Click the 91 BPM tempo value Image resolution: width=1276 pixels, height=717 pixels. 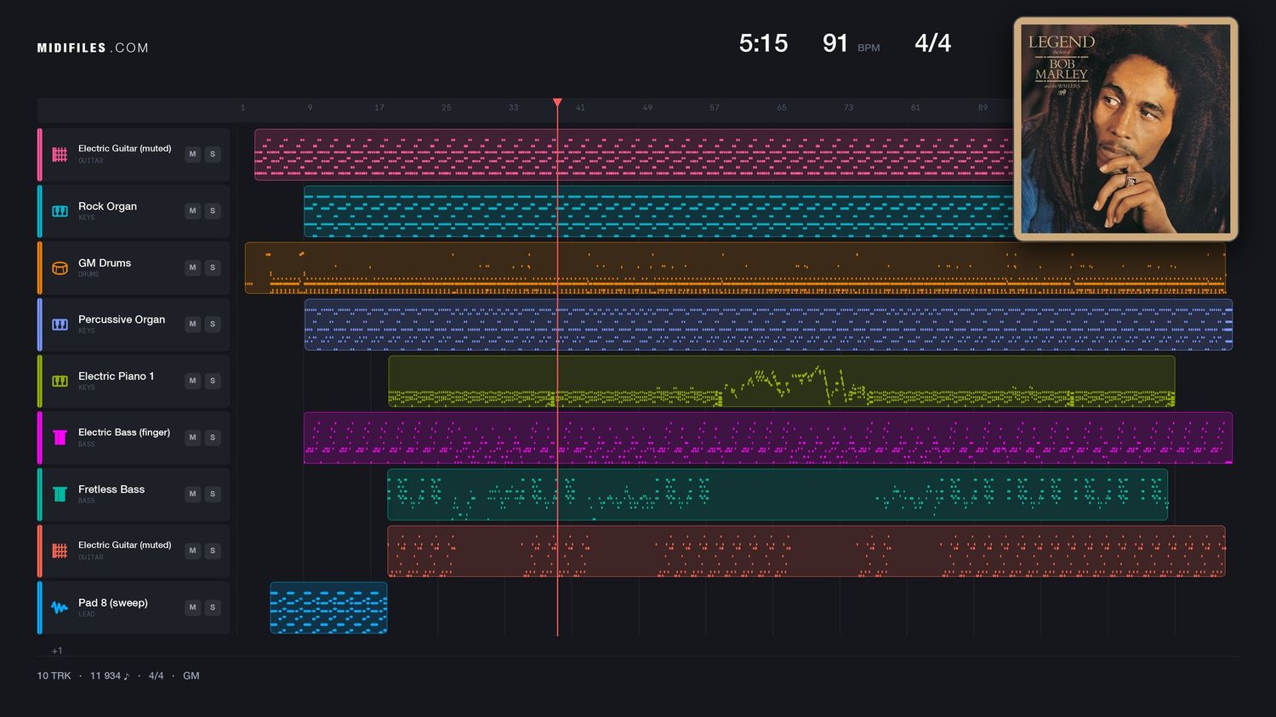[x=835, y=43]
